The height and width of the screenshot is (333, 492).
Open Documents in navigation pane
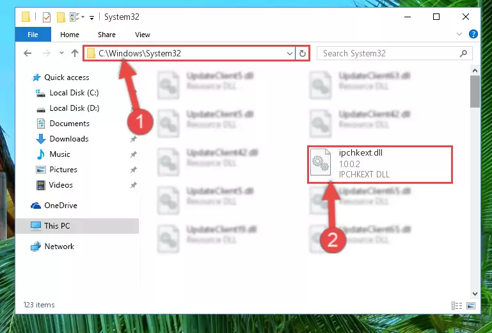point(69,124)
